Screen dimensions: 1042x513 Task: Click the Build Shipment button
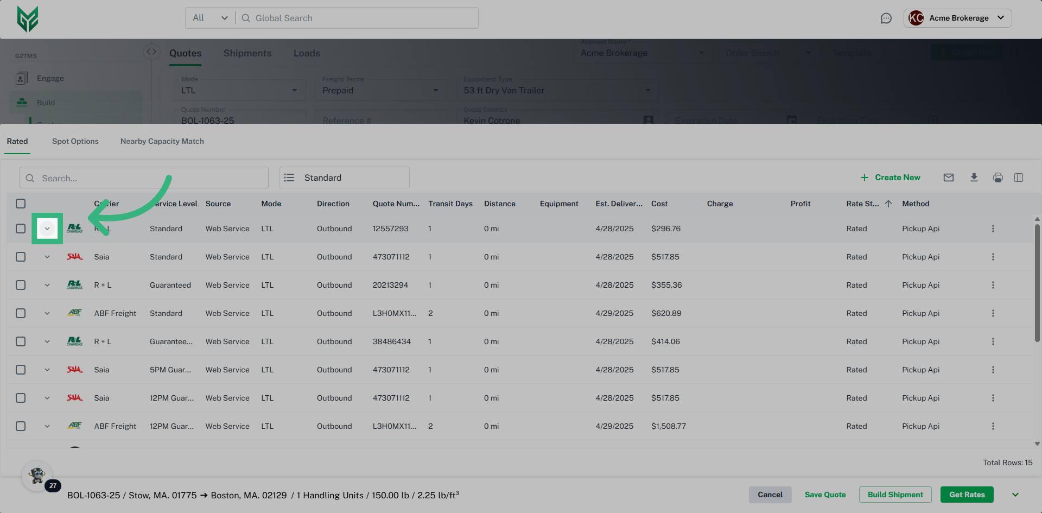(895, 495)
